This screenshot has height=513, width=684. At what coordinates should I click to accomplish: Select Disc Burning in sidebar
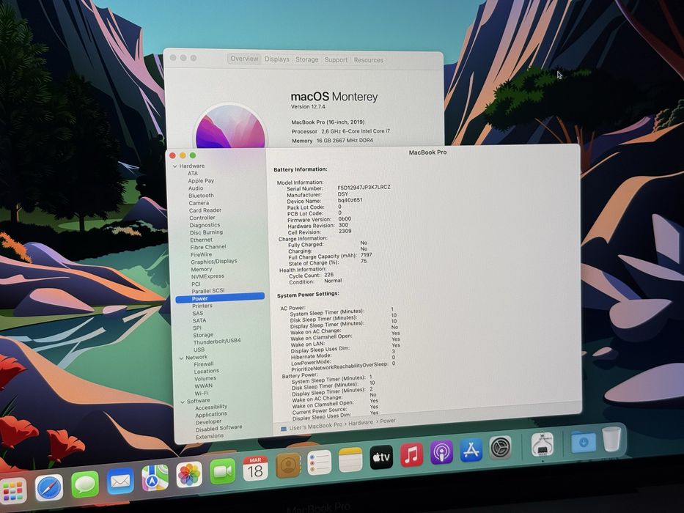coord(206,232)
